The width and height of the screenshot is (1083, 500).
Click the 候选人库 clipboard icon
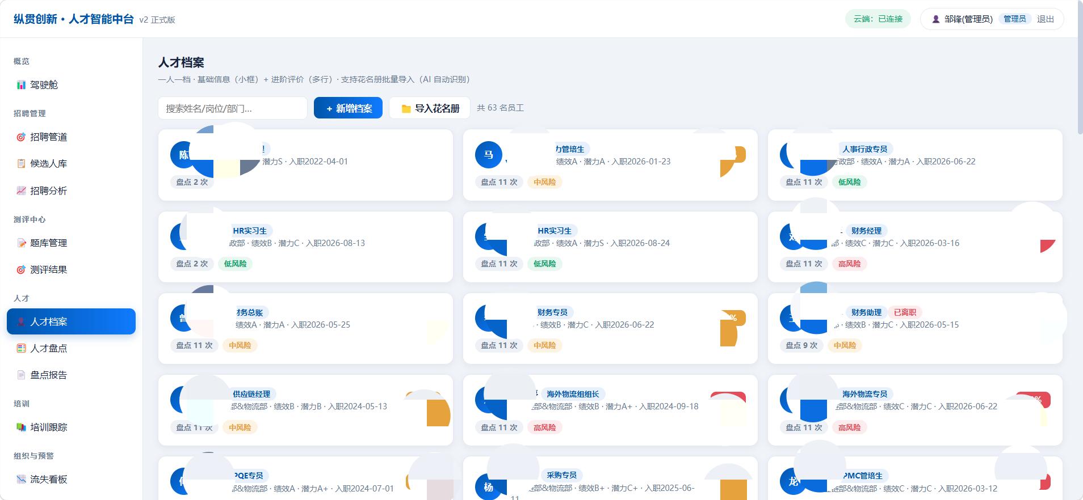[x=21, y=164]
